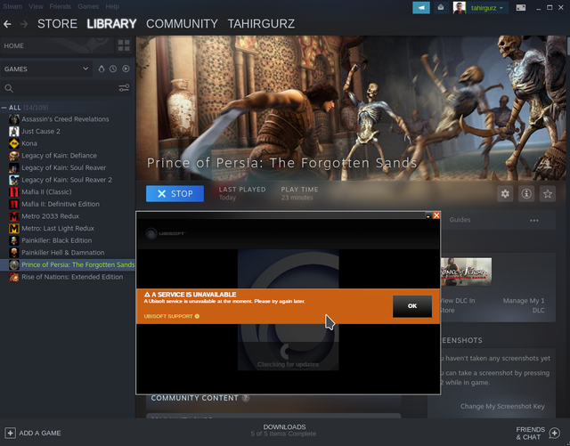Switch to Big Picture mode icon

(x=520, y=8)
